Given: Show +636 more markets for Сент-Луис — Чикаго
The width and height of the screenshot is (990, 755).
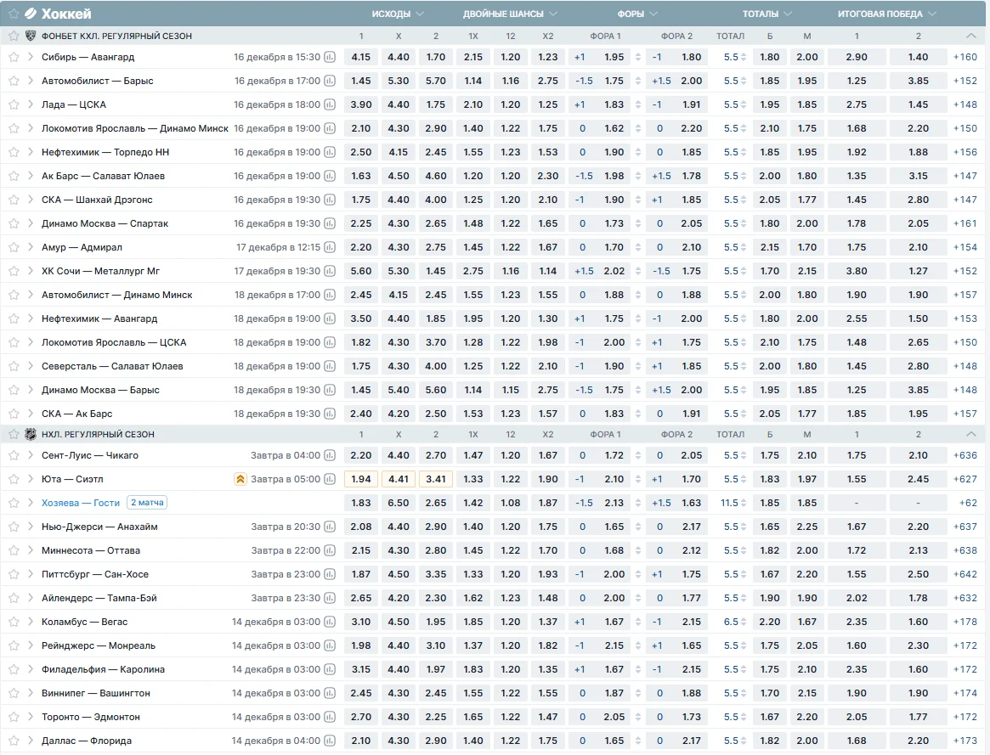Looking at the screenshot, I should (x=965, y=455).
